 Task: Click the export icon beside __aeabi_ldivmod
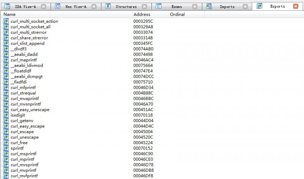coord(6,65)
